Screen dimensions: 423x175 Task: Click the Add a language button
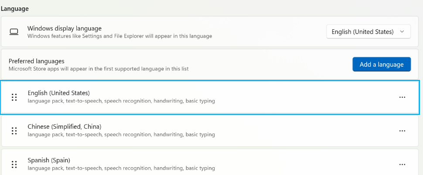(x=382, y=64)
